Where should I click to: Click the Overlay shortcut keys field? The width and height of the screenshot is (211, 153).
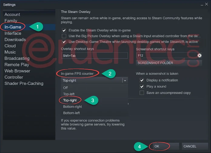coord(94,55)
